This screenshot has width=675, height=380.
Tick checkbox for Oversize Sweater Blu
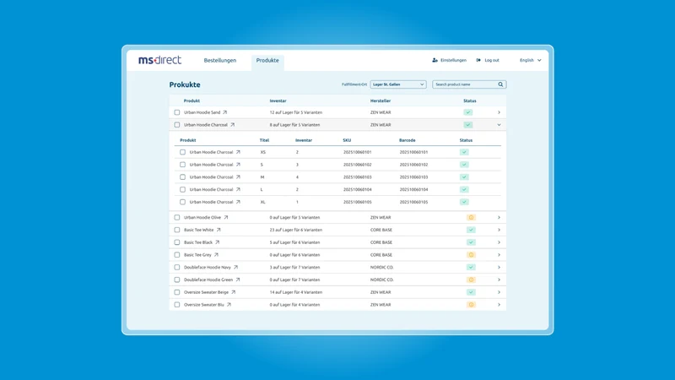tap(177, 305)
